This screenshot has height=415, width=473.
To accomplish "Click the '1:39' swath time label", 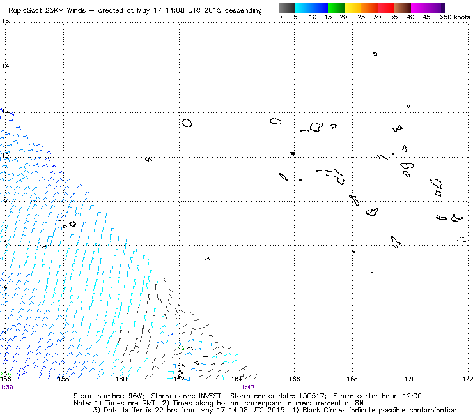I will (x=6, y=388).
